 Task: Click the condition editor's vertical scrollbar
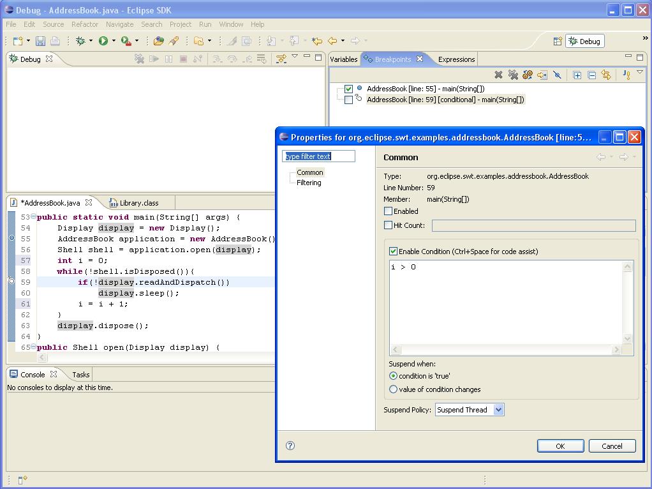point(628,303)
